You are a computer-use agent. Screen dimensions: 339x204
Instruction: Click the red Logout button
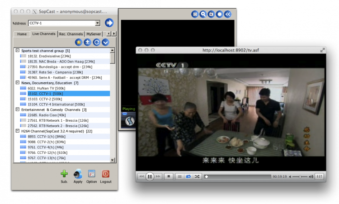coord(106,176)
